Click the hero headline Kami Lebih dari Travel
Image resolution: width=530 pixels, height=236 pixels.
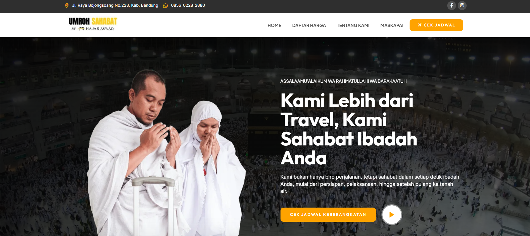(349, 129)
